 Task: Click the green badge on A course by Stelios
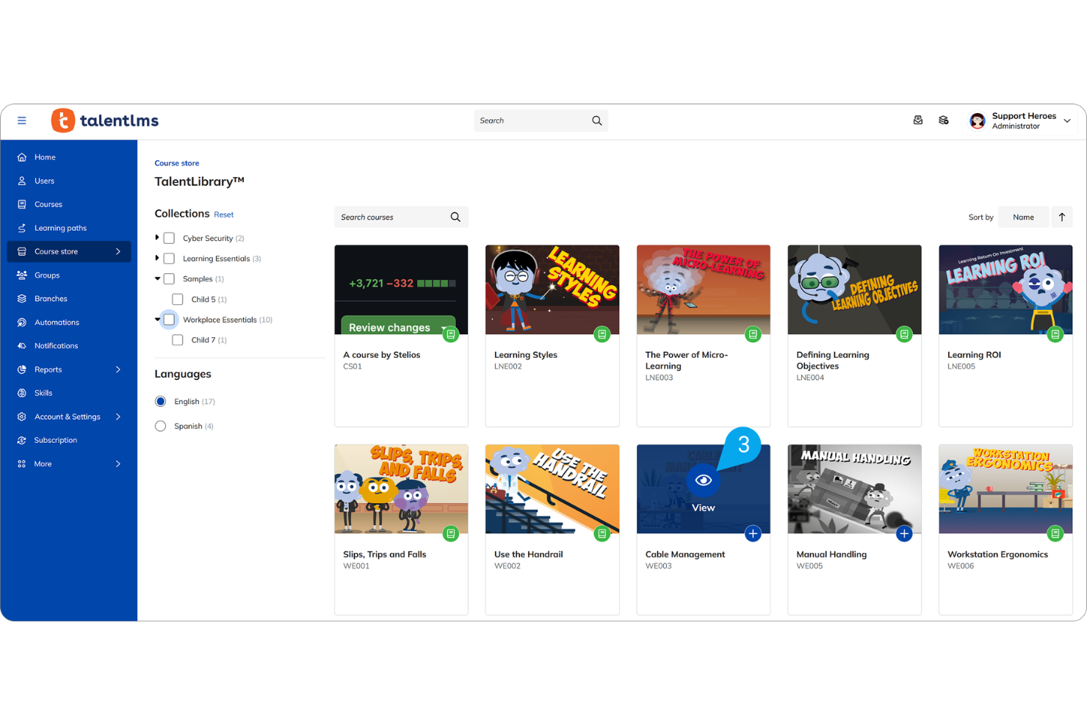pyautogui.click(x=451, y=335)
